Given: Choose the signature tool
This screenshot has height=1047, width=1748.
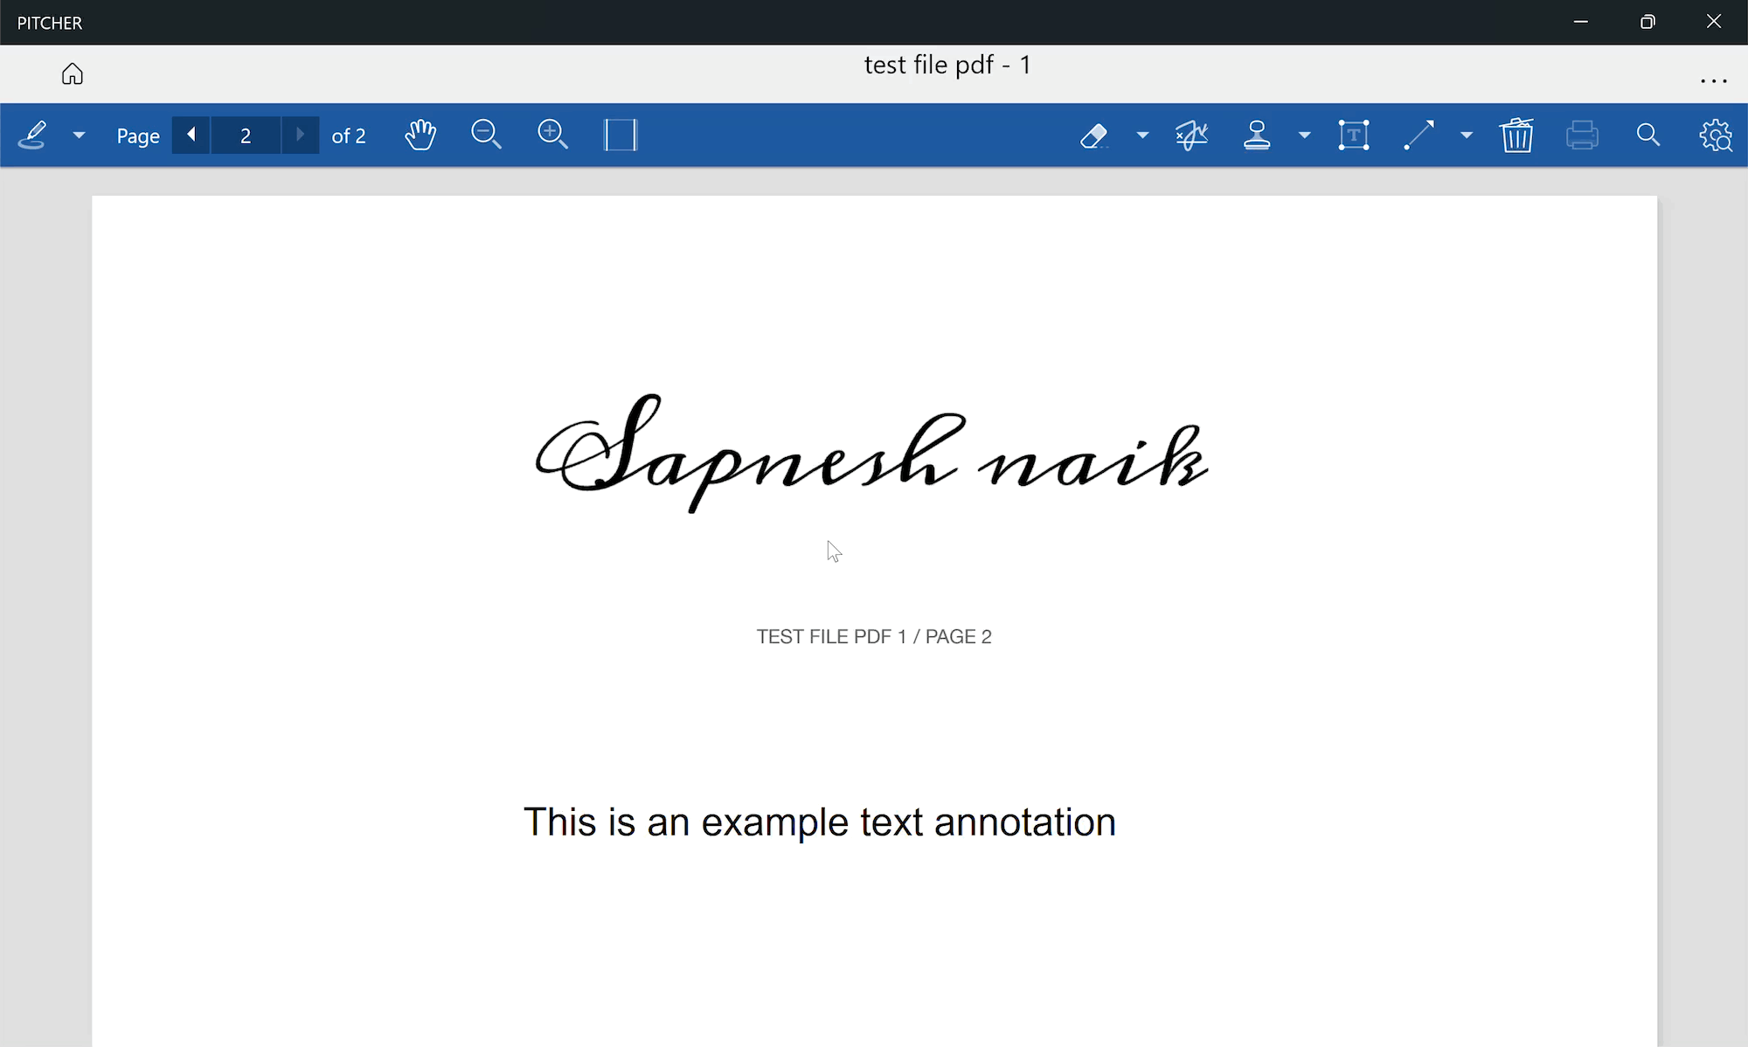Looking at the screenshot, I should coord(1191,135).
